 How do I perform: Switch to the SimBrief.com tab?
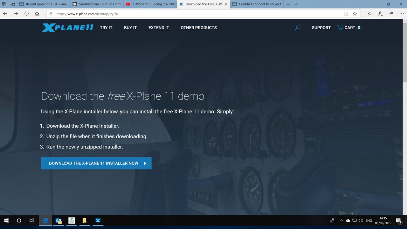pos(97,4)
